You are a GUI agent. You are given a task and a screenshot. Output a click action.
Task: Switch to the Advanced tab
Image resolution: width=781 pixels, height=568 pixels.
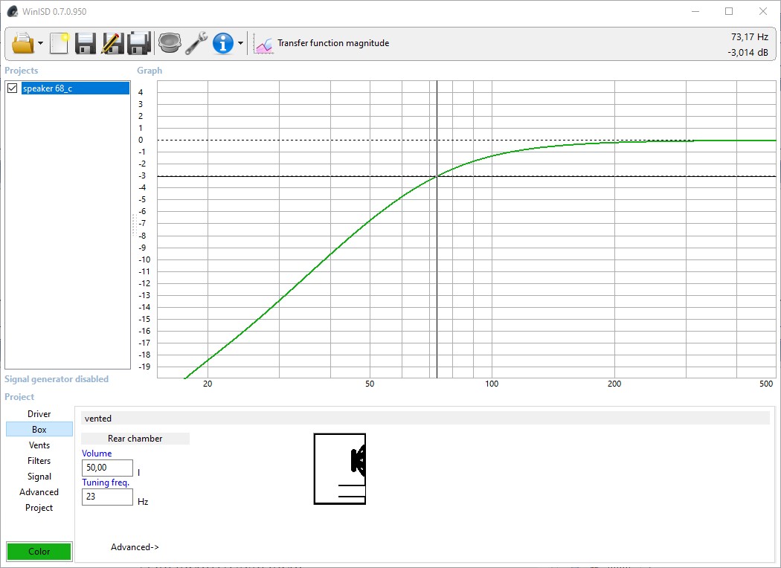[39, 492]
